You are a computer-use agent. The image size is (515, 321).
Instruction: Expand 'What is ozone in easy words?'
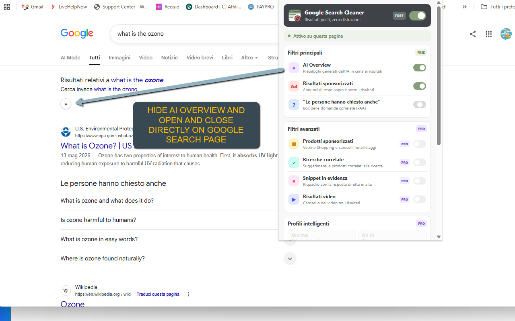pyautogui.click(x=178, y=239)
